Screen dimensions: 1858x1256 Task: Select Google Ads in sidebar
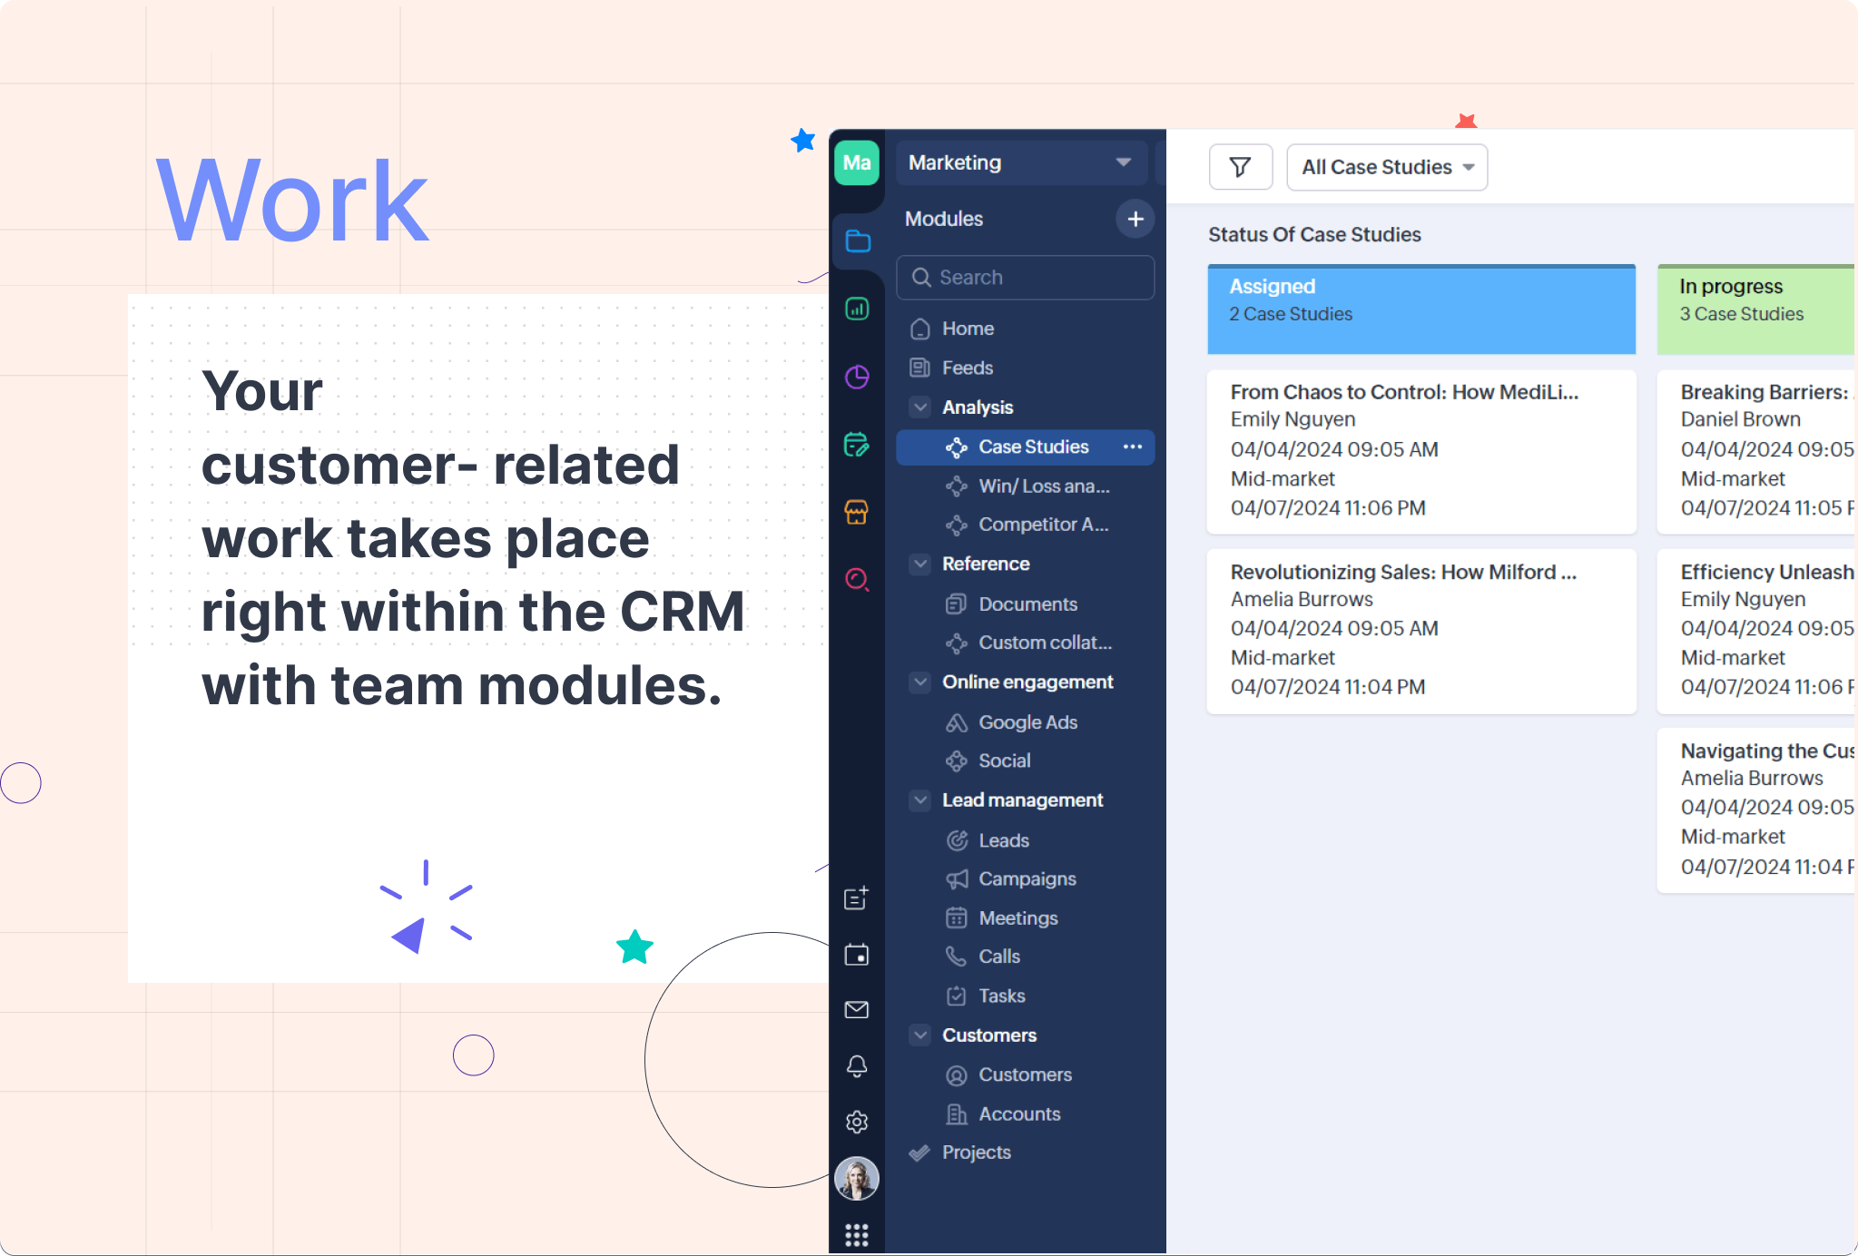click(x=1027, y=722)
